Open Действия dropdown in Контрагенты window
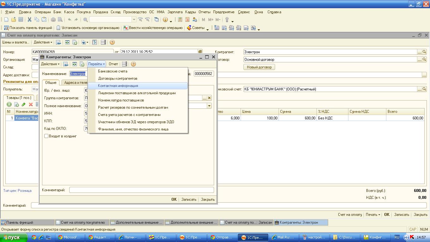430x242 pixels. coord(50,64)
